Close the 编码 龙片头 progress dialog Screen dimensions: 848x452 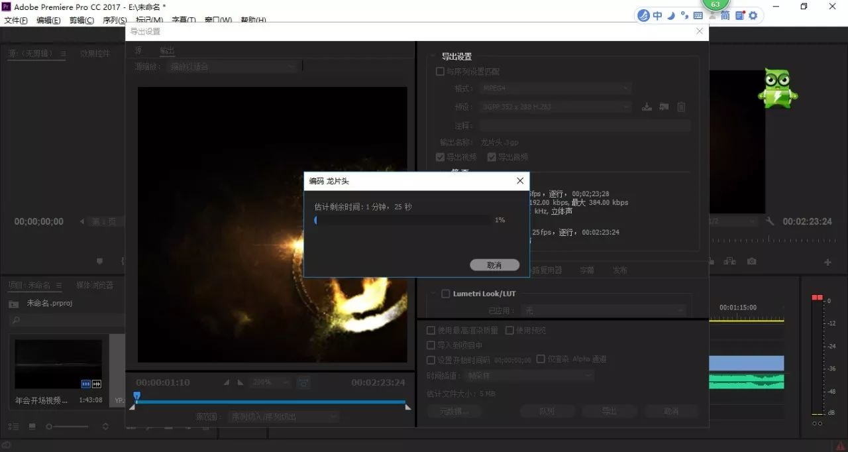(x=520, y=181)
